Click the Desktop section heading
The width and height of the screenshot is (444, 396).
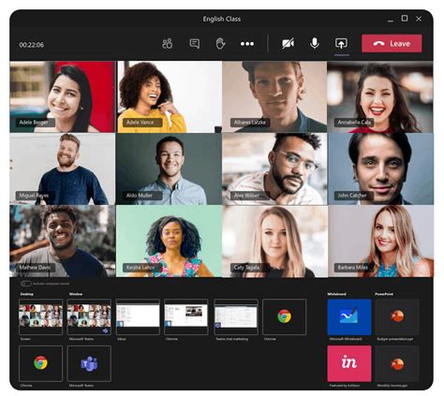(27, 294)
